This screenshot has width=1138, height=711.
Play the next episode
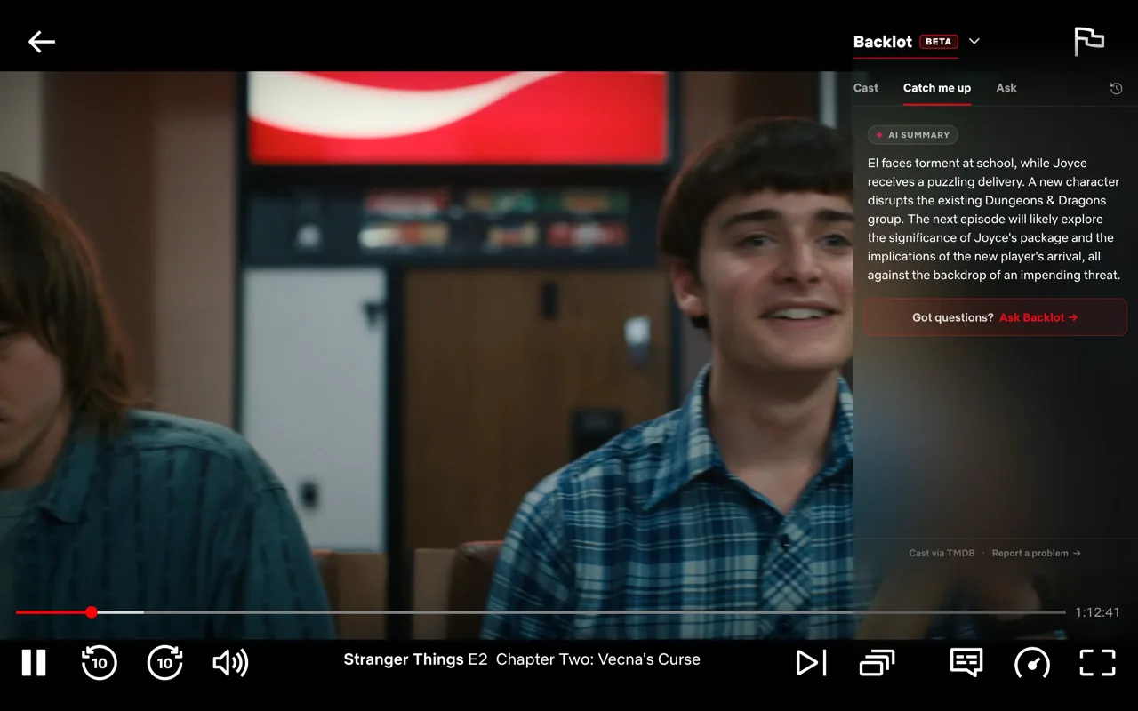pos(811,663)
